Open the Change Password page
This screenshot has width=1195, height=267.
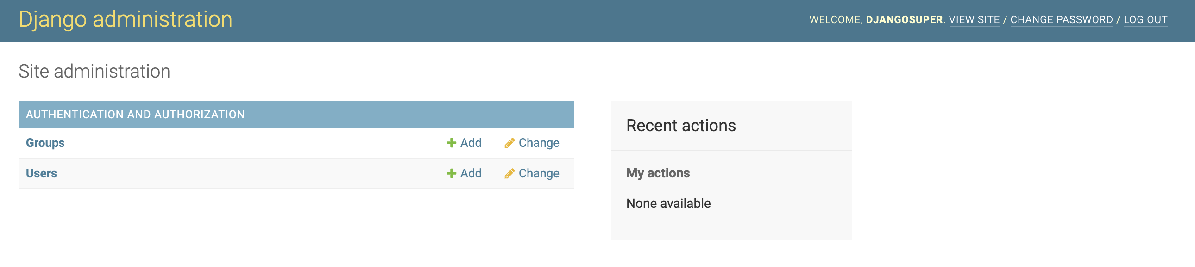click(1062, 20)
